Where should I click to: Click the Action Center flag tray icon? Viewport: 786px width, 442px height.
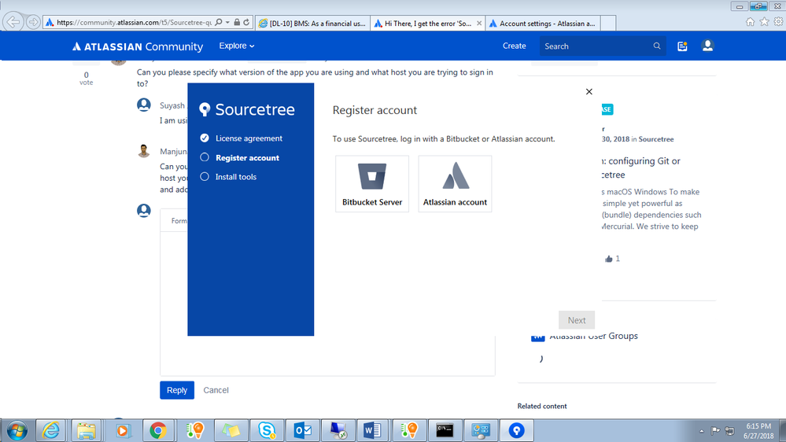(x=715, y=431)
